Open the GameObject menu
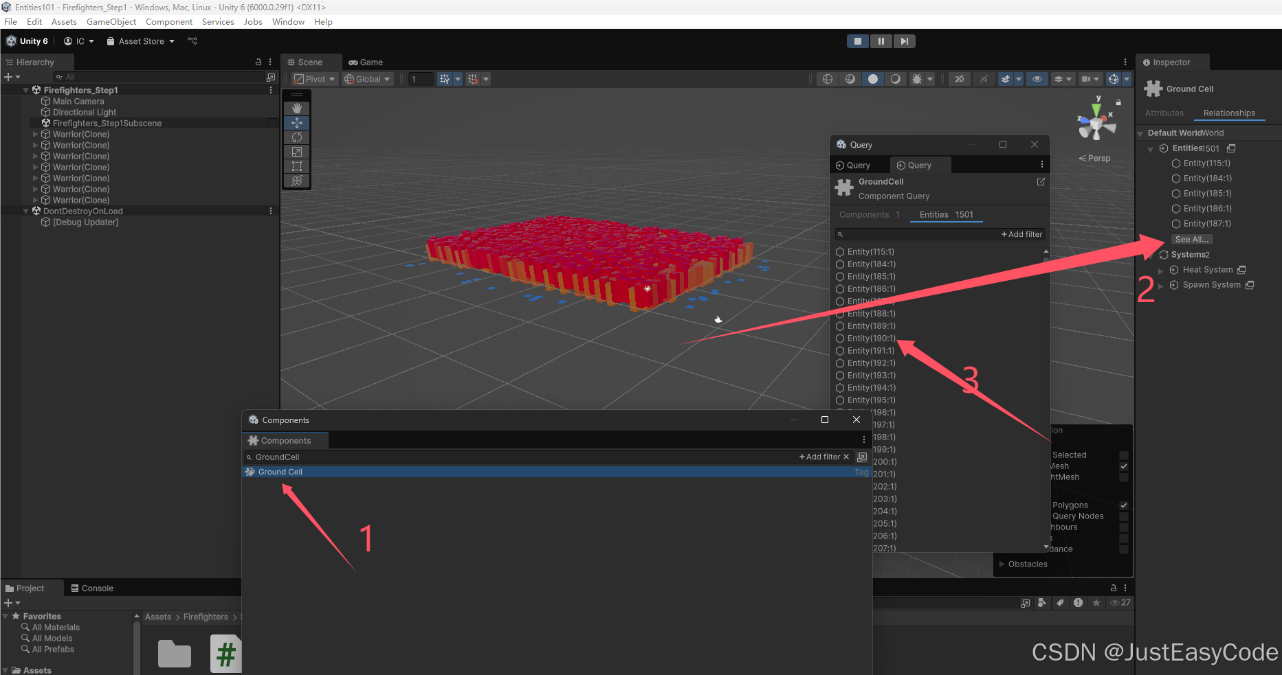The width and height of the screenshot is (1282, 675). 111,22
